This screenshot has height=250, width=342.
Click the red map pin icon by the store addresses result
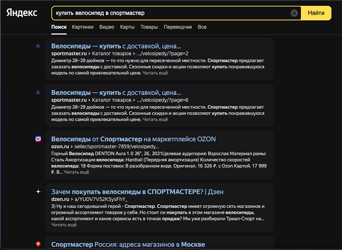tap(38, 245)
